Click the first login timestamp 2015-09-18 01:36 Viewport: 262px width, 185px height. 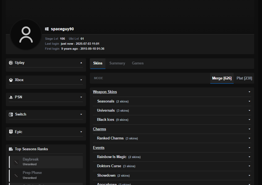click(x=92, y=49)
